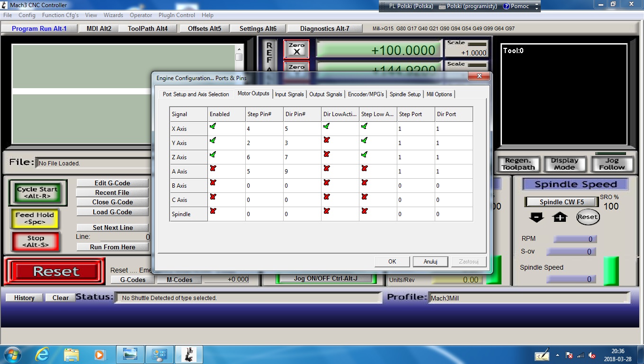This screenshot has height=364, width=644.
Task: Toggle C Axis Dir LowActive cross
Action: pos(327,197)
